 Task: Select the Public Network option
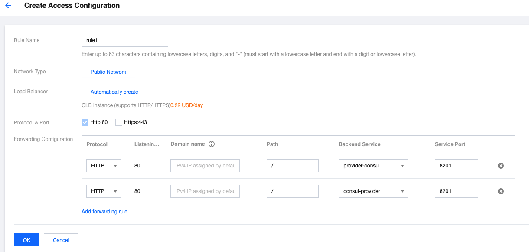108,72
